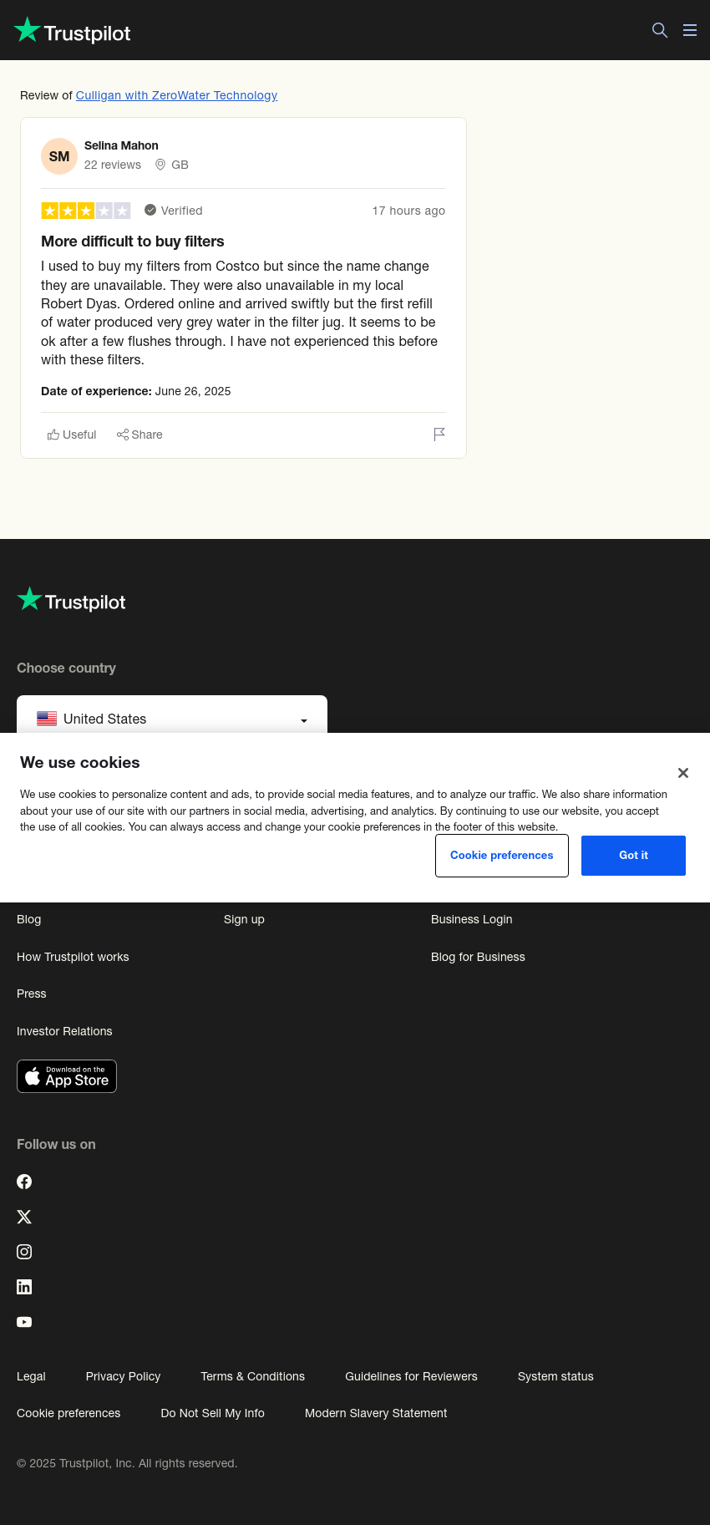The height and width of the screenshot is (1525, 710).
Task: Click the review title 'More difficult to buy filters'
Action: pyautogui.click(x=133, y=241)
